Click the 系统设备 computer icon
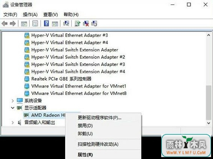This screenshot has height=159, width=213. point(20,101)
